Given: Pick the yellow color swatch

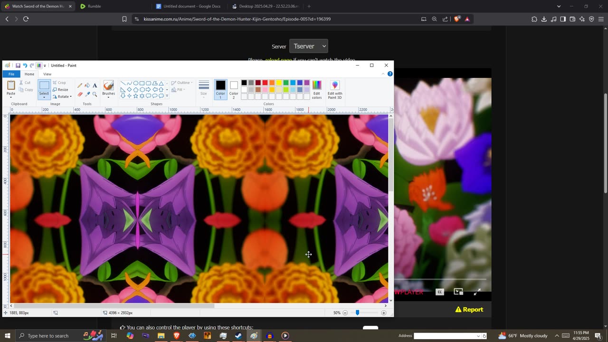Looking at the screenshot, I should (x=279, y=83).
